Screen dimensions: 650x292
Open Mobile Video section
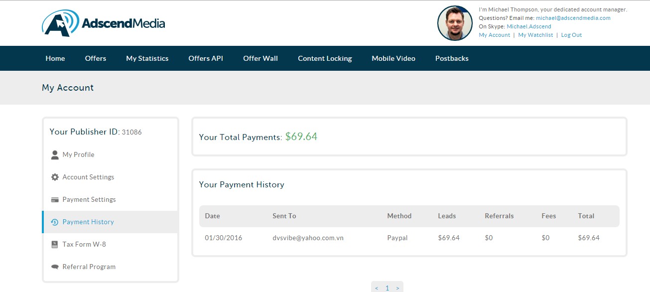pos(393,58)
